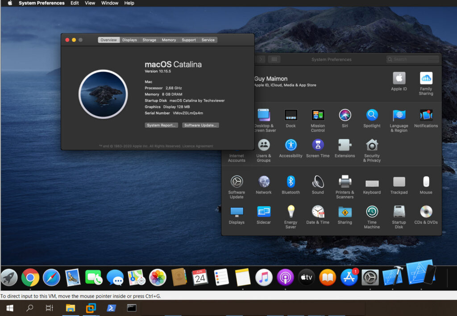Open Bluetooth preferences
Screen dimensions: 457x316
pyautogui.click(x=291, y=185)
